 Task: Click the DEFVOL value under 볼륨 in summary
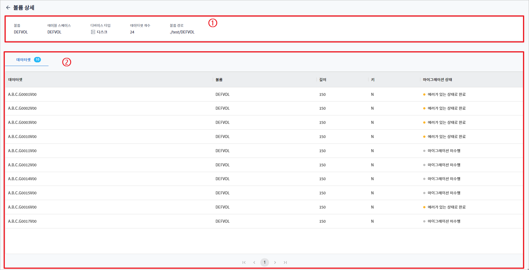21,32
